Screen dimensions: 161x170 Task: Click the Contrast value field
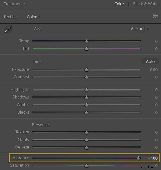[156, 77]
